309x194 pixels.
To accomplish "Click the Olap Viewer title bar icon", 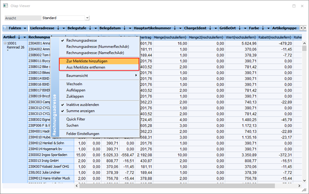I will coord(6,5).
